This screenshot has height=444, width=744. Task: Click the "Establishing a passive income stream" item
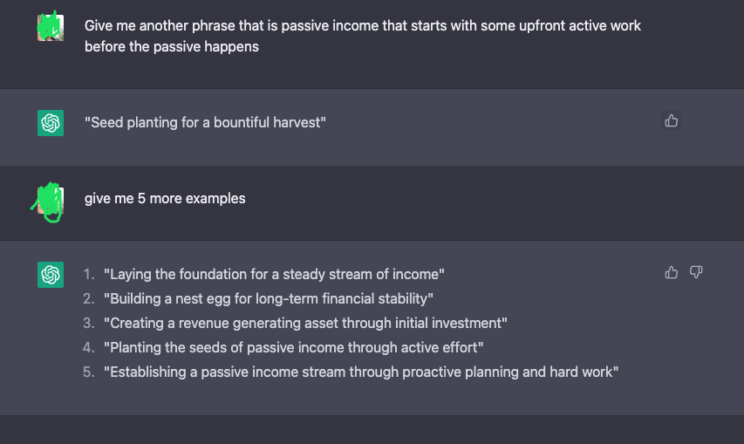360,372
